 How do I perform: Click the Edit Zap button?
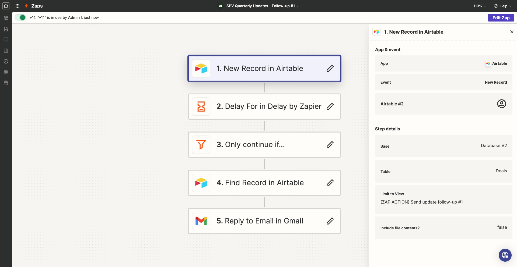point(501,18)
